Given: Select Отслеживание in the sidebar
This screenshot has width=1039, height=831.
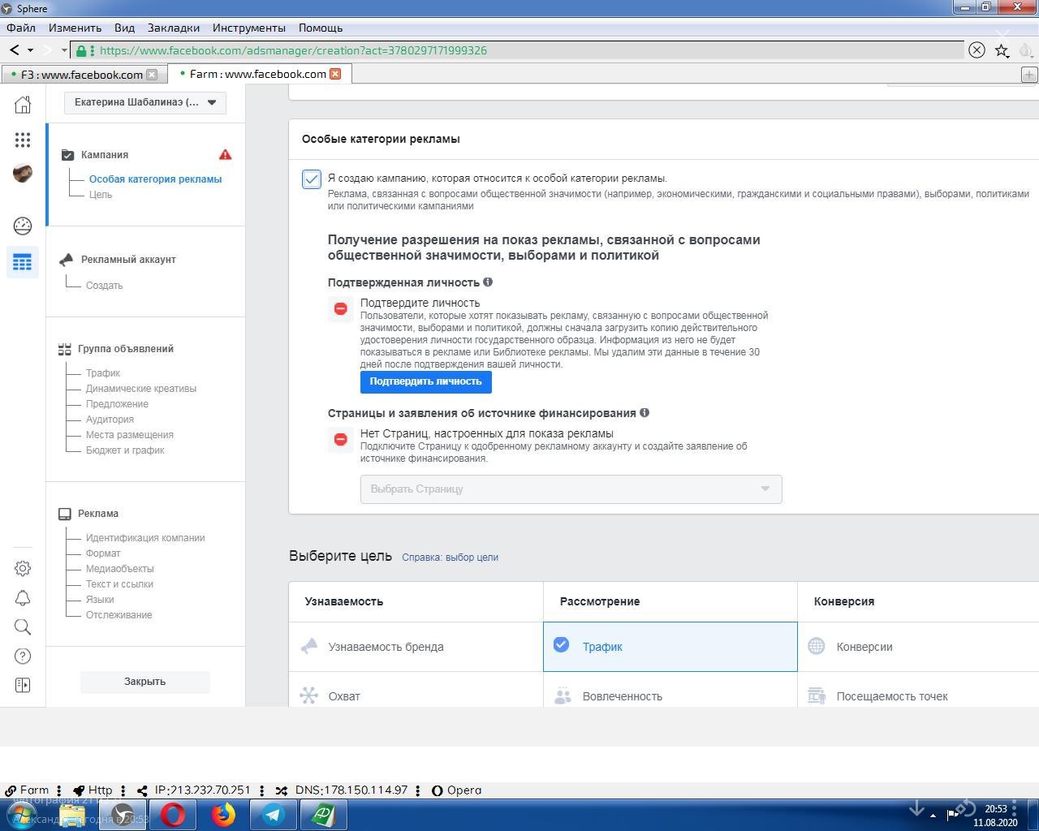Looking at the screenshot, I should [119, 615].
